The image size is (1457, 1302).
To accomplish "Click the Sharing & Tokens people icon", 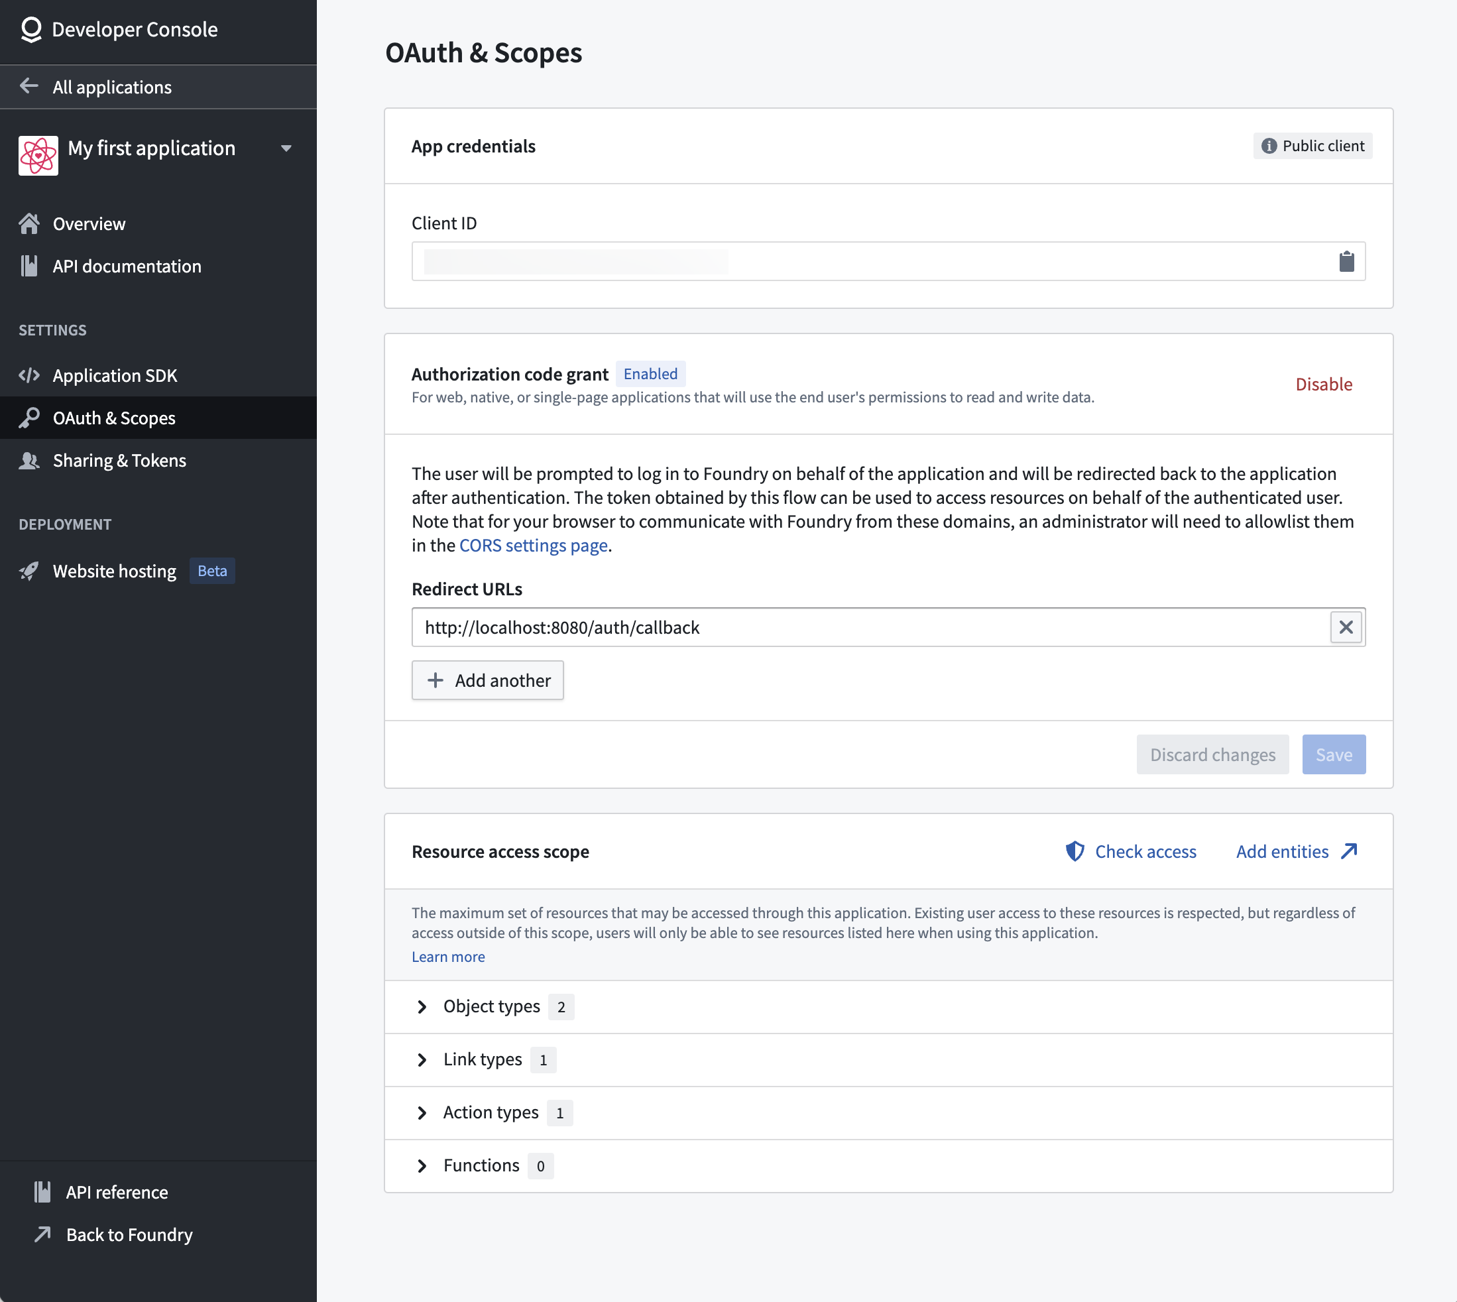I will coord(29,460).
